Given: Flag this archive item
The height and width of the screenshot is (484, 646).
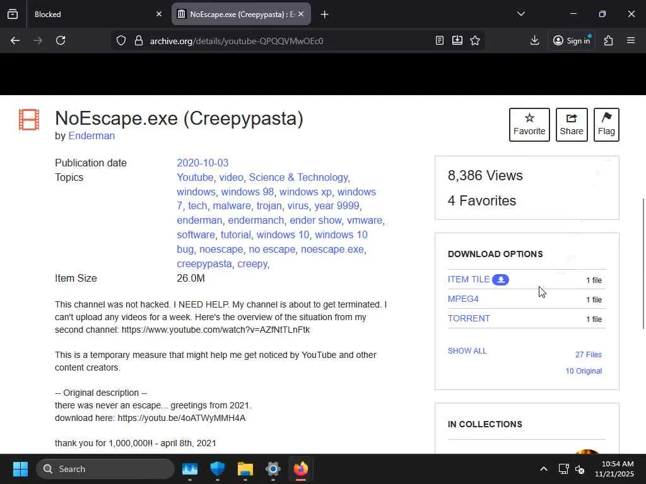Looking at the screenshot, I should tap(606, 125).
